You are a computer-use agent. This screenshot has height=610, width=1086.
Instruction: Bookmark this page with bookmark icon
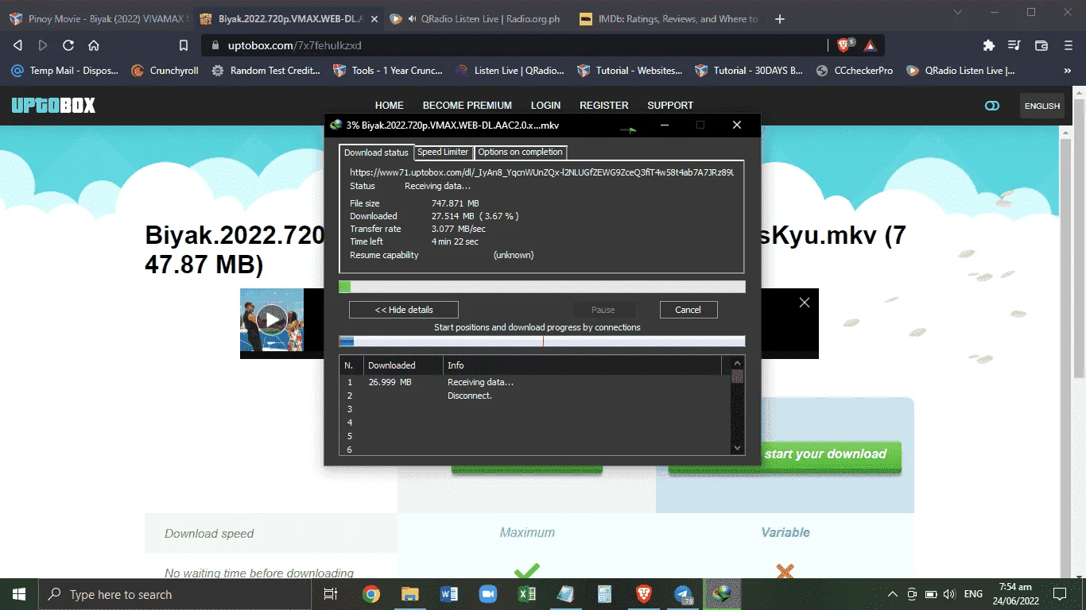pos(184,45)
